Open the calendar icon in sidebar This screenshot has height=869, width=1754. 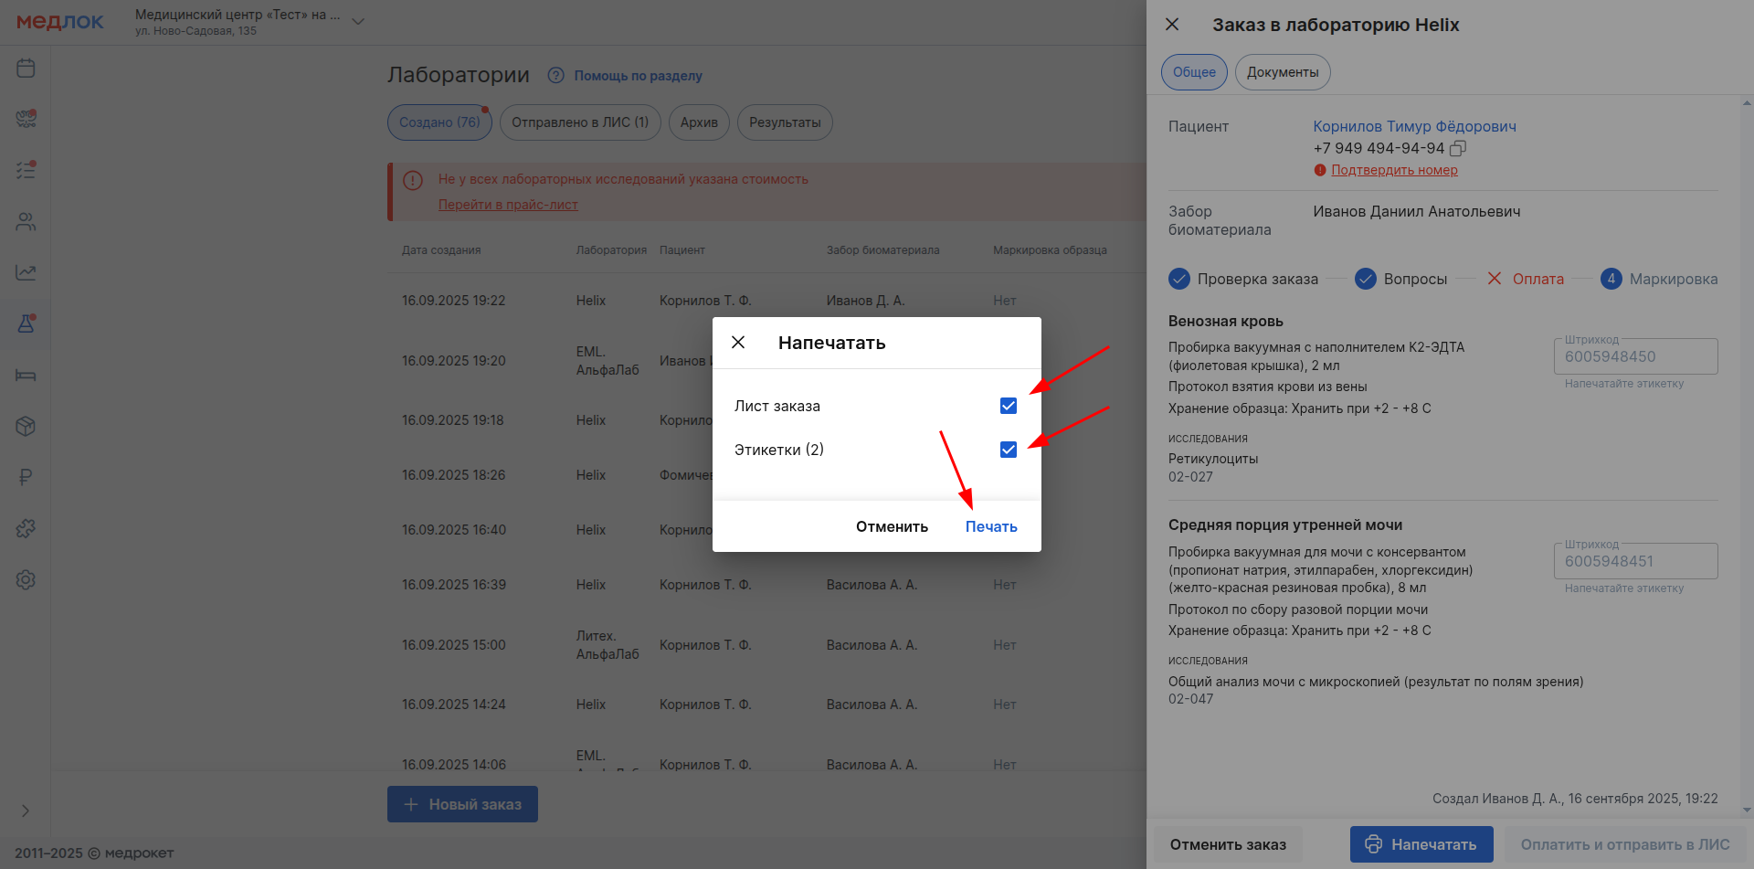26,69
